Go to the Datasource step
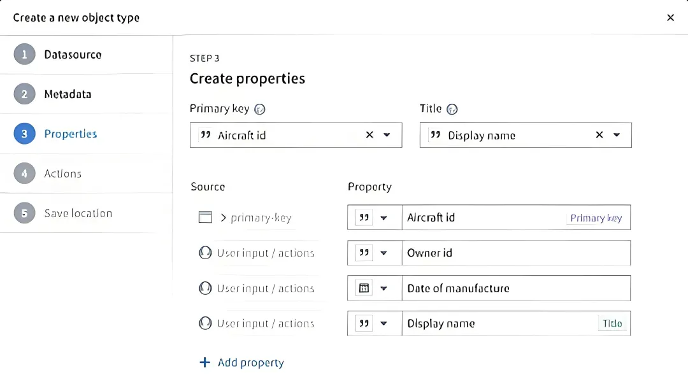Image resolution: width=688 pixels, height=382 pixels. pos(73,55)
